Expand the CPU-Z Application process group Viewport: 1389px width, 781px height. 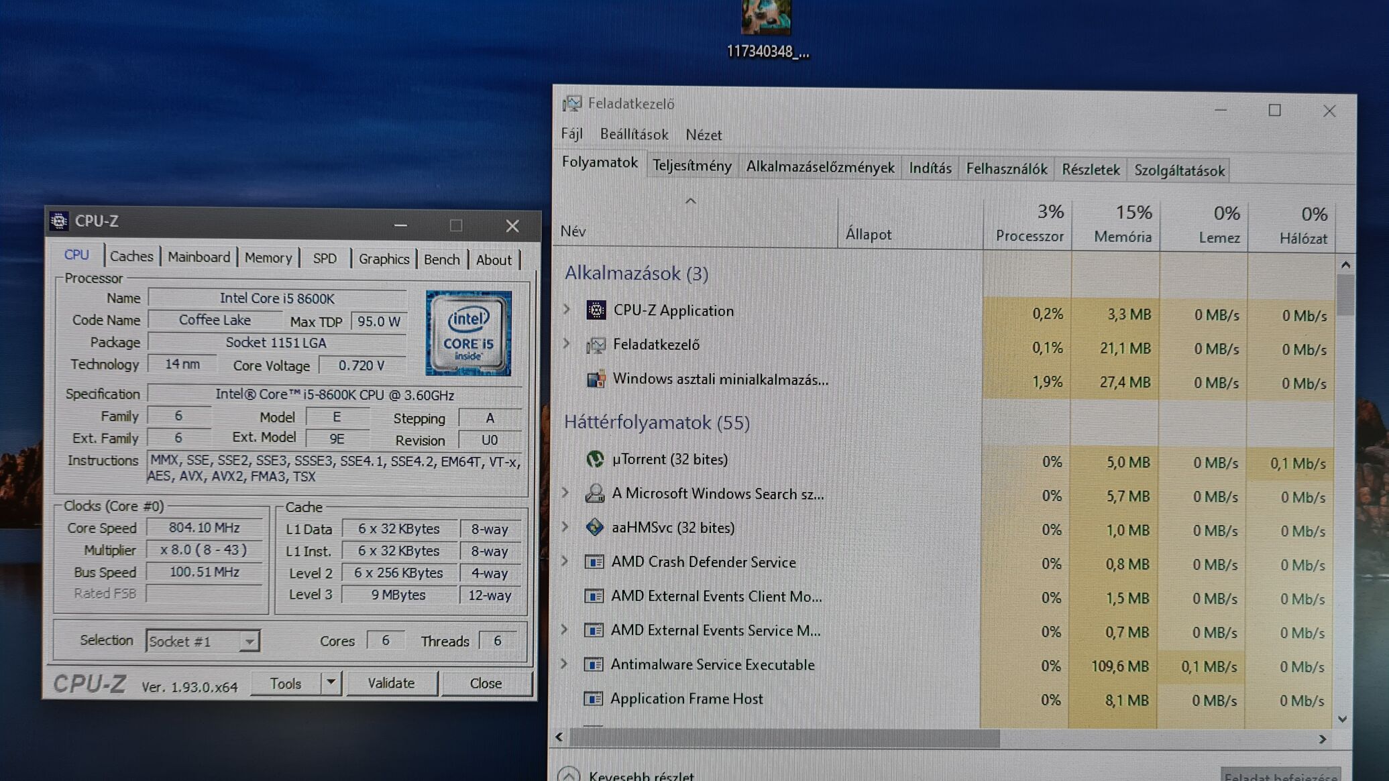point(567,309)
